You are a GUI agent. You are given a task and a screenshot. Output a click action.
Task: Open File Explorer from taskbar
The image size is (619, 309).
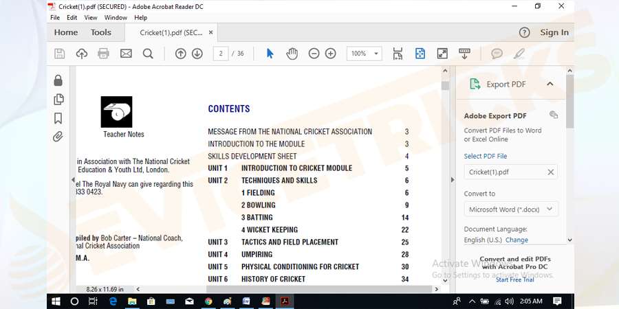131,301
